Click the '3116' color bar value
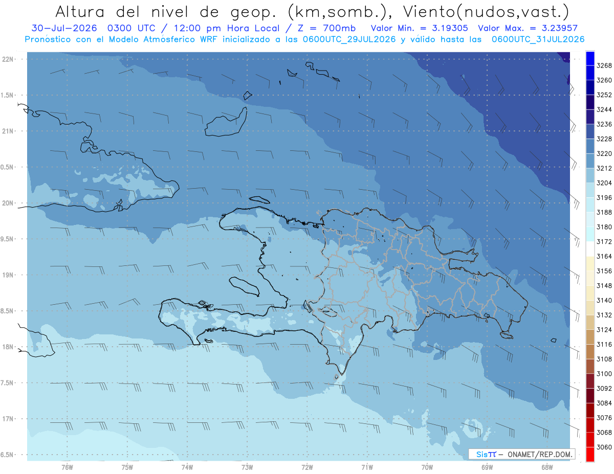This screenshot has width=614, height=474. [x=604, y=345]
